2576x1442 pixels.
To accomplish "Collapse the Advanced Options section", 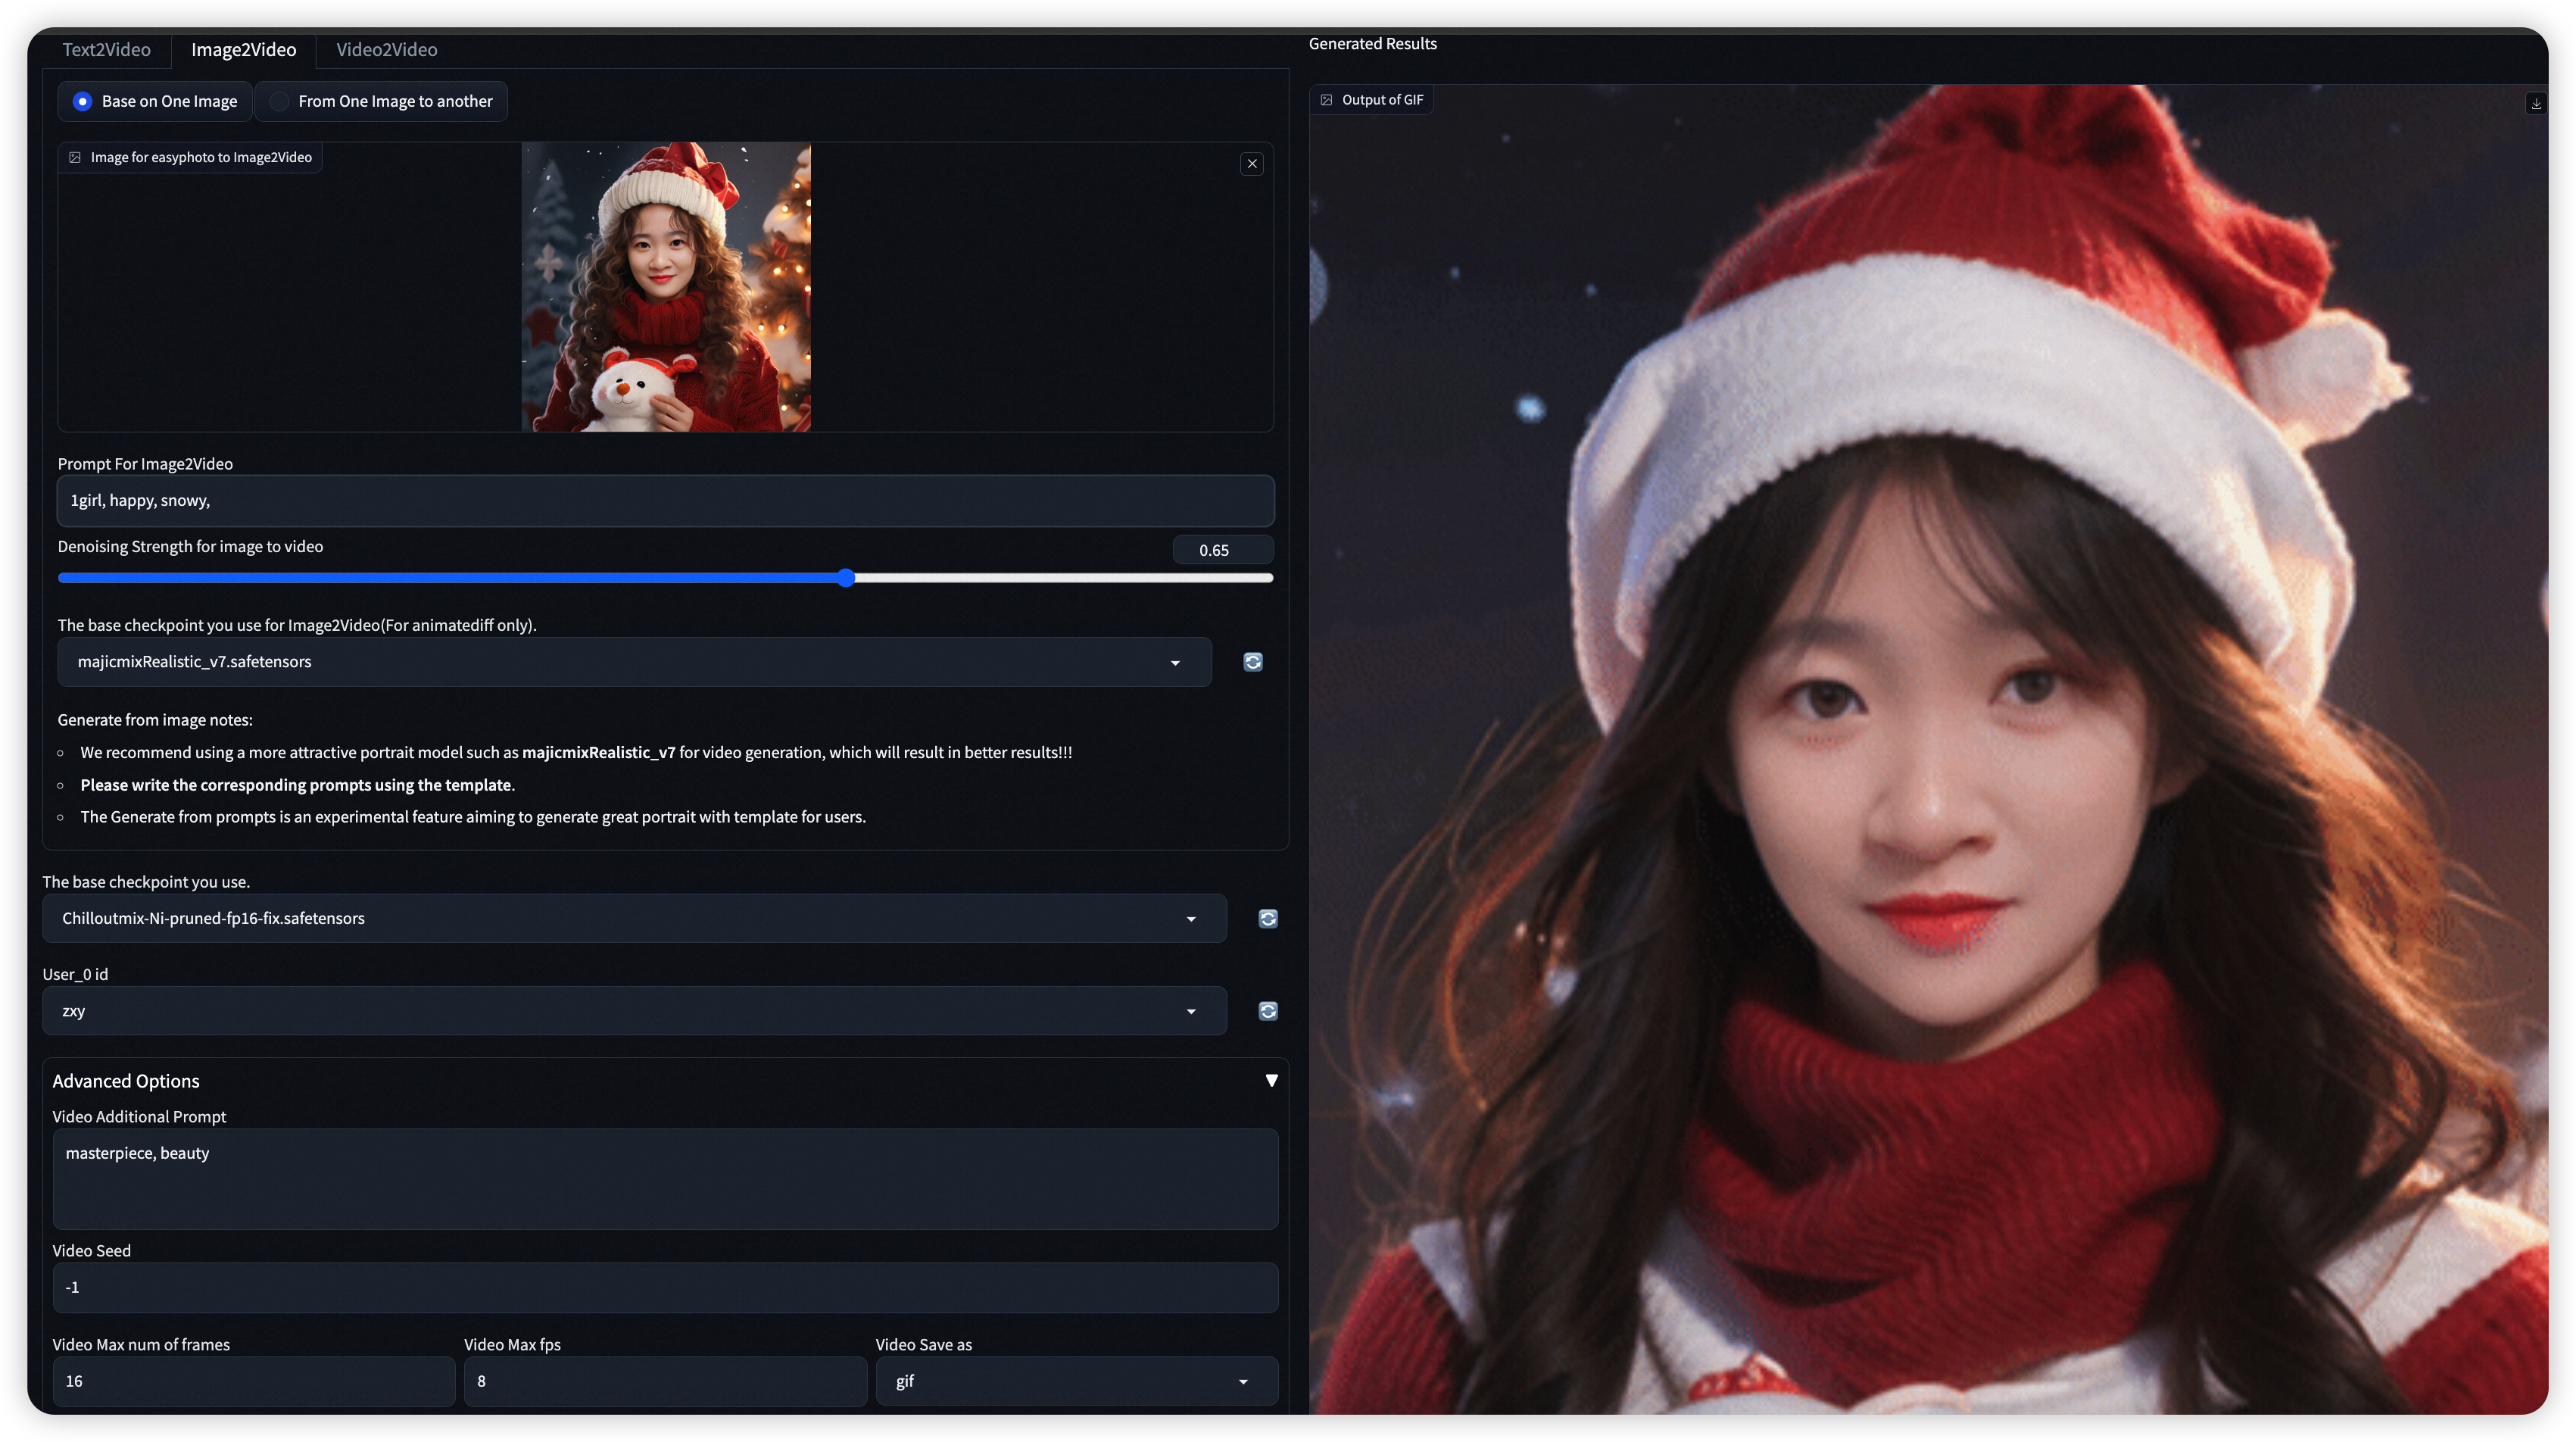I will click(x=1271, y=1081).
